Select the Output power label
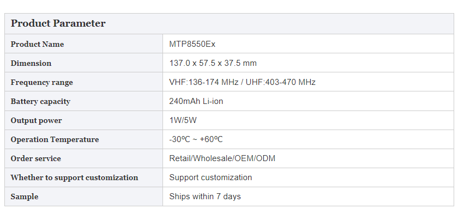The height and width of the screenshot is (209, 464). tap(37, 120)
